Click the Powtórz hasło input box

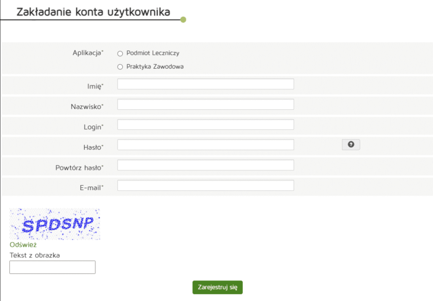point(206,165)
